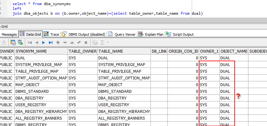Select OWNER_1 cell in MAP_OBJECT row

tap(209, 85)
